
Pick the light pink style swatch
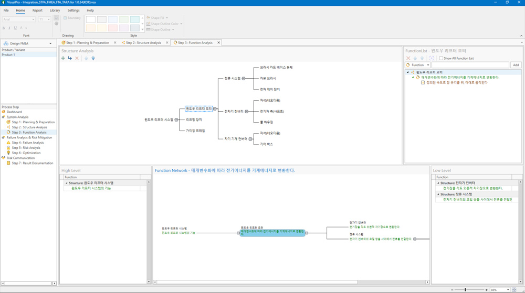pyautogui.click(x=113, y=28)
